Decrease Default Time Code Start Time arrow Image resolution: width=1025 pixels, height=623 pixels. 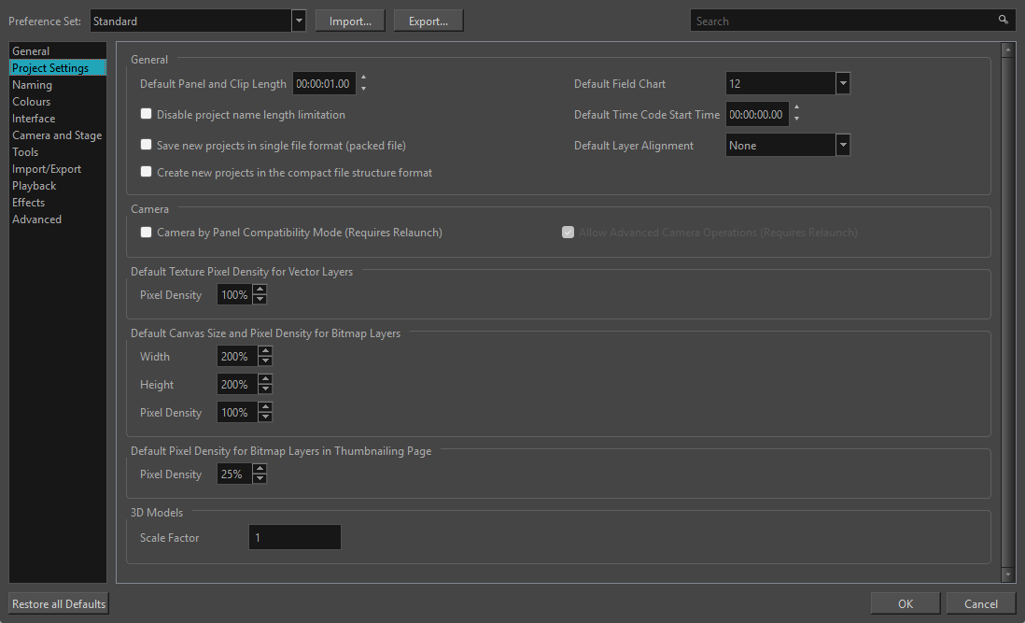(x=795, y=120)
